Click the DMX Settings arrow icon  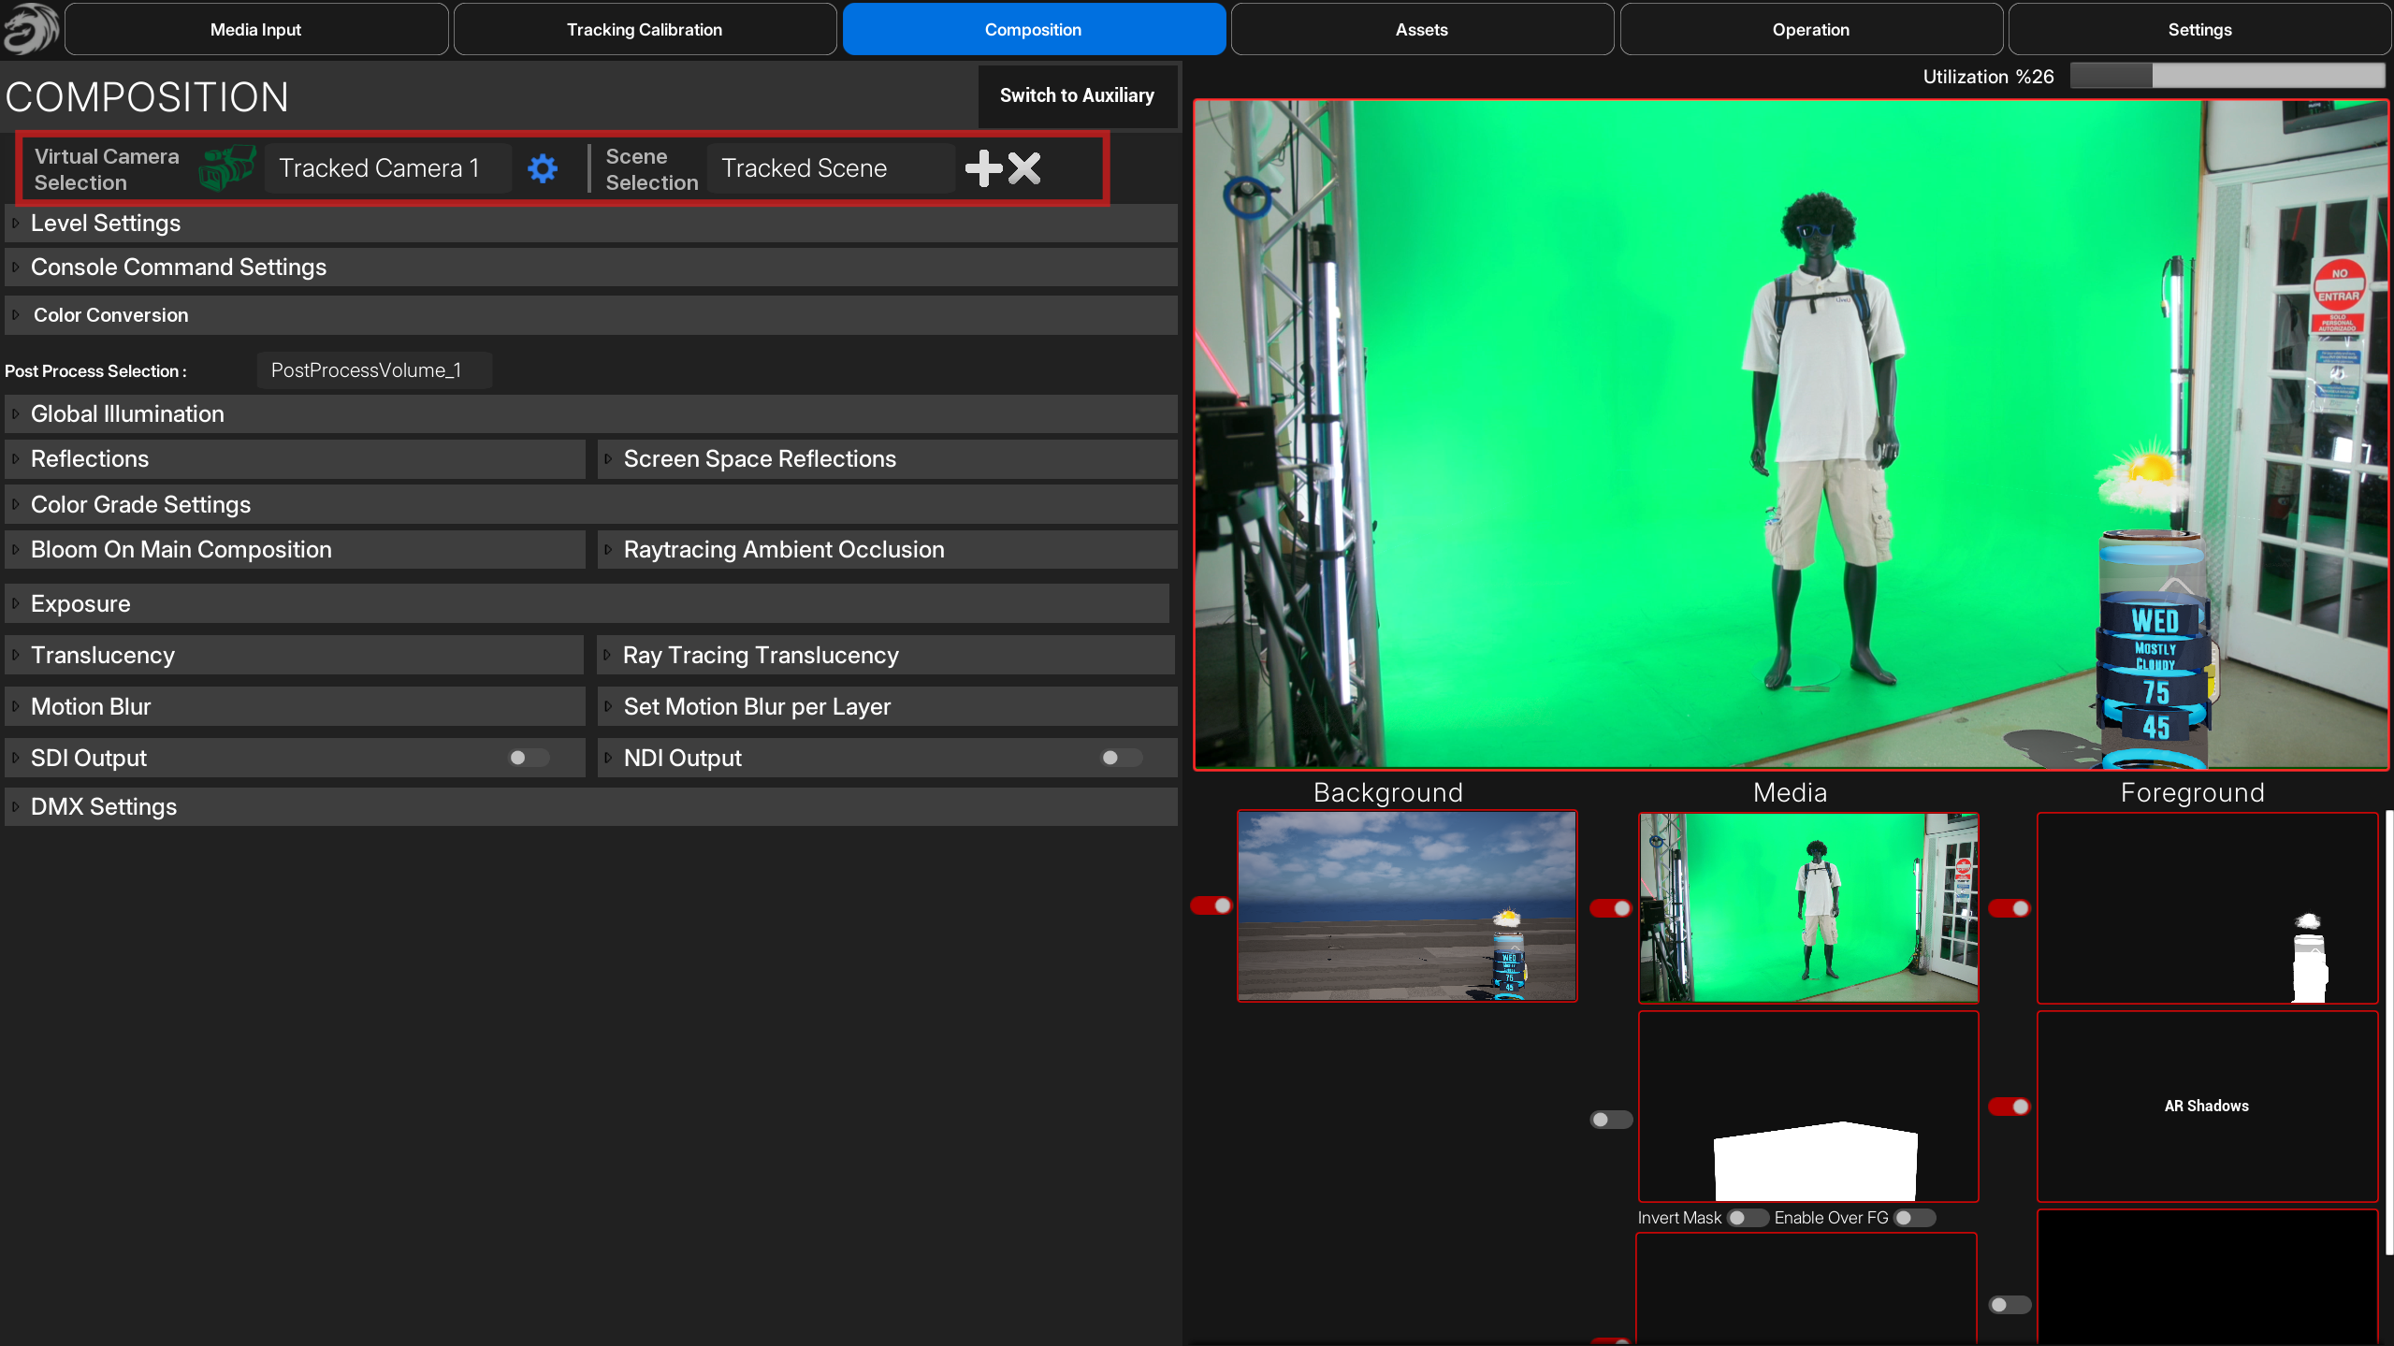tap(16, 806)
